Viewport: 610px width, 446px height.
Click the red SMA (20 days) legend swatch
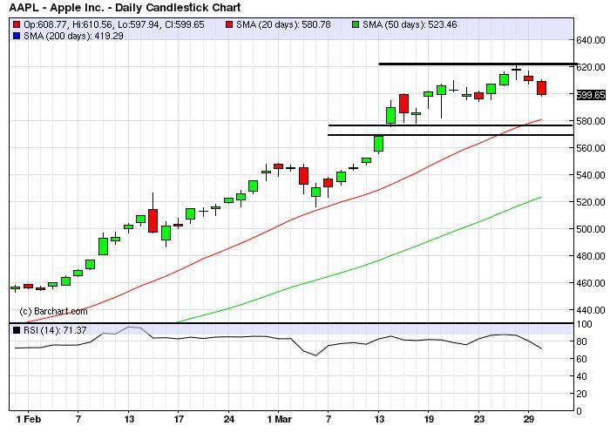(x=228, y=25)
